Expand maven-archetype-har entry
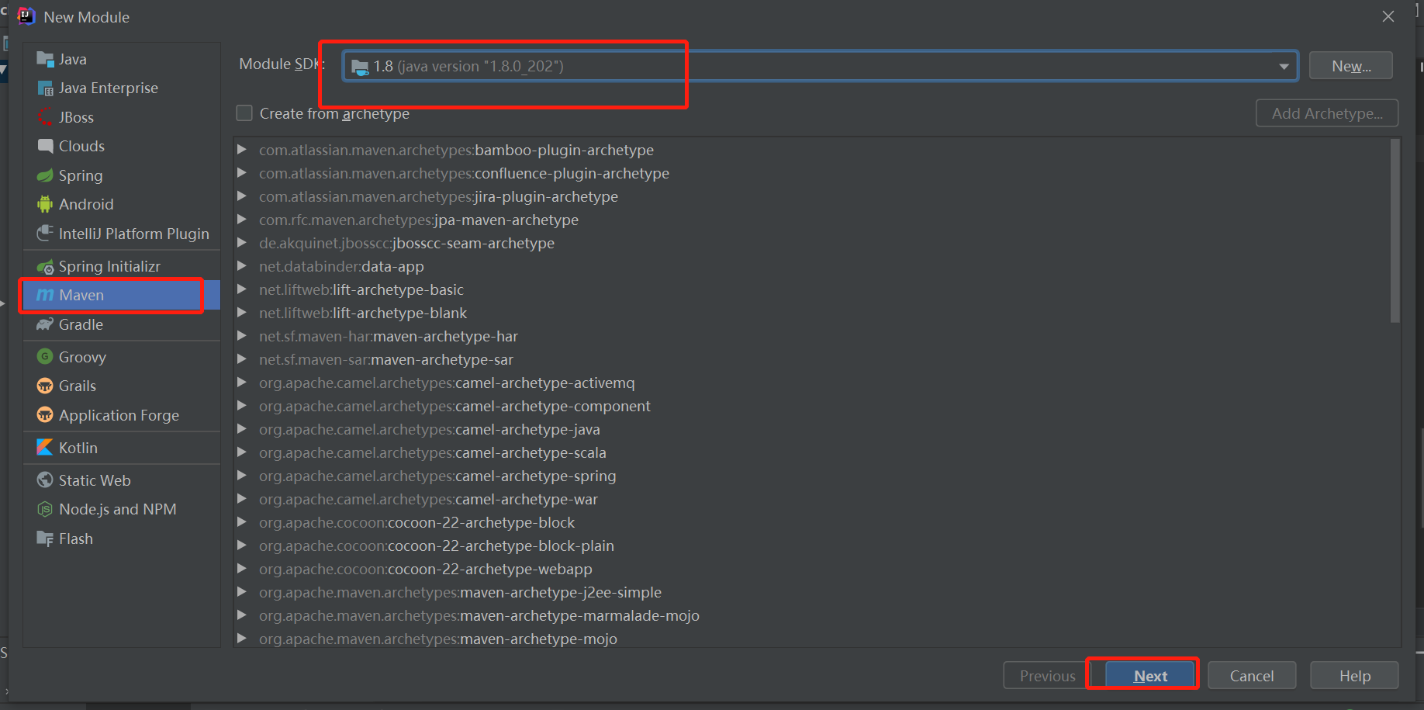This screenshot has width=1424, height=710. click(x=242, y=335)
